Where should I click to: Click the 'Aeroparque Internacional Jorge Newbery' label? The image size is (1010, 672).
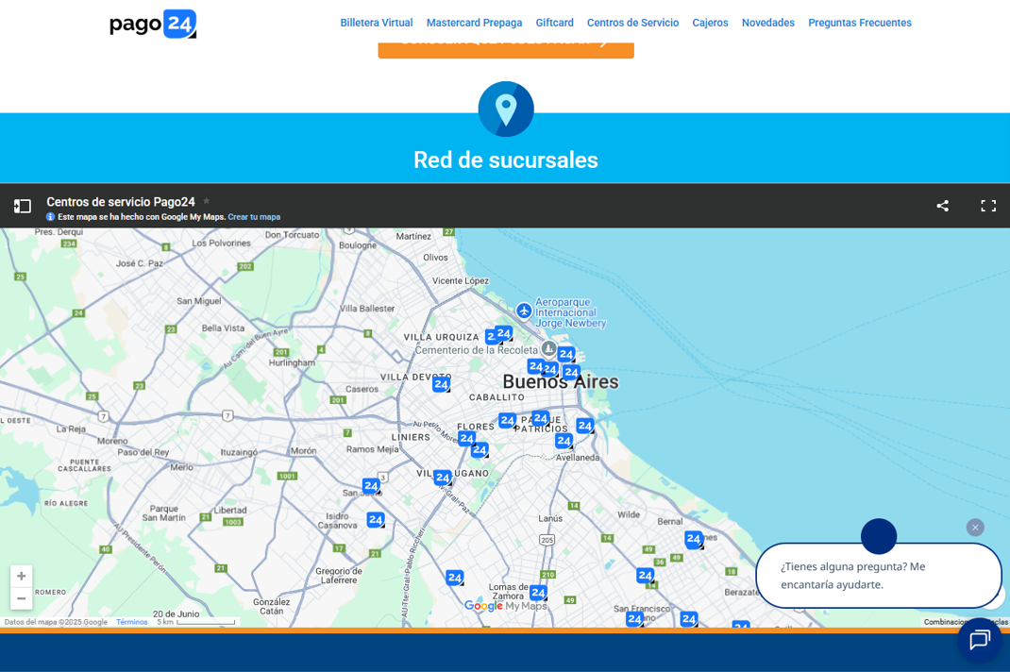571,312
